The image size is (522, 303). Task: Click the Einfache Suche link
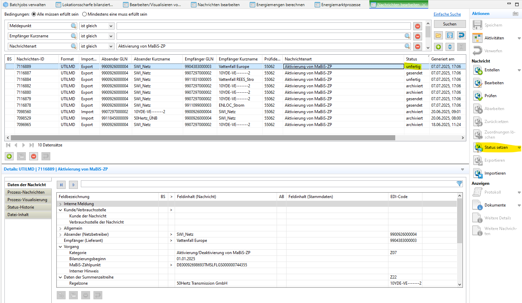(x=447, y=14)
